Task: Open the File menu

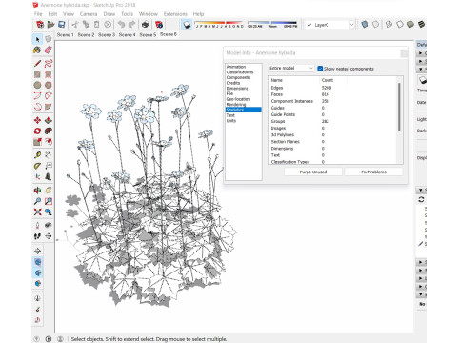Action: 38,14
